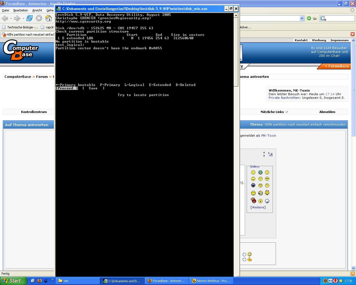Image resolution: width=356 pixels, height=285 pixels.
Task: Insert the sunglasses cool smiley
Action: (x=267, y=179)
